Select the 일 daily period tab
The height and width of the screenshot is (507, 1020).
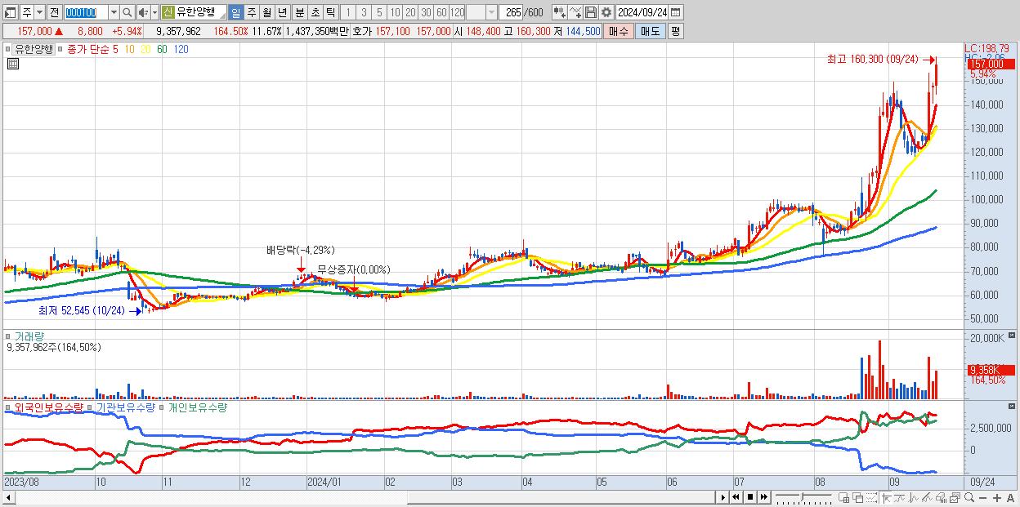click(235, 12)
